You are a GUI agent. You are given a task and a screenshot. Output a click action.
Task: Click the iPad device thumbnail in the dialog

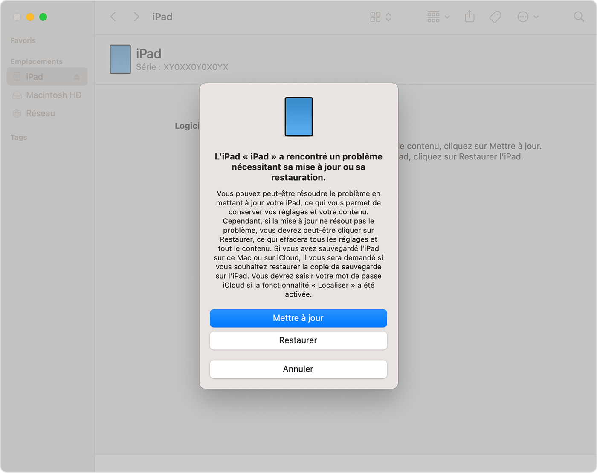coord(298,117)
